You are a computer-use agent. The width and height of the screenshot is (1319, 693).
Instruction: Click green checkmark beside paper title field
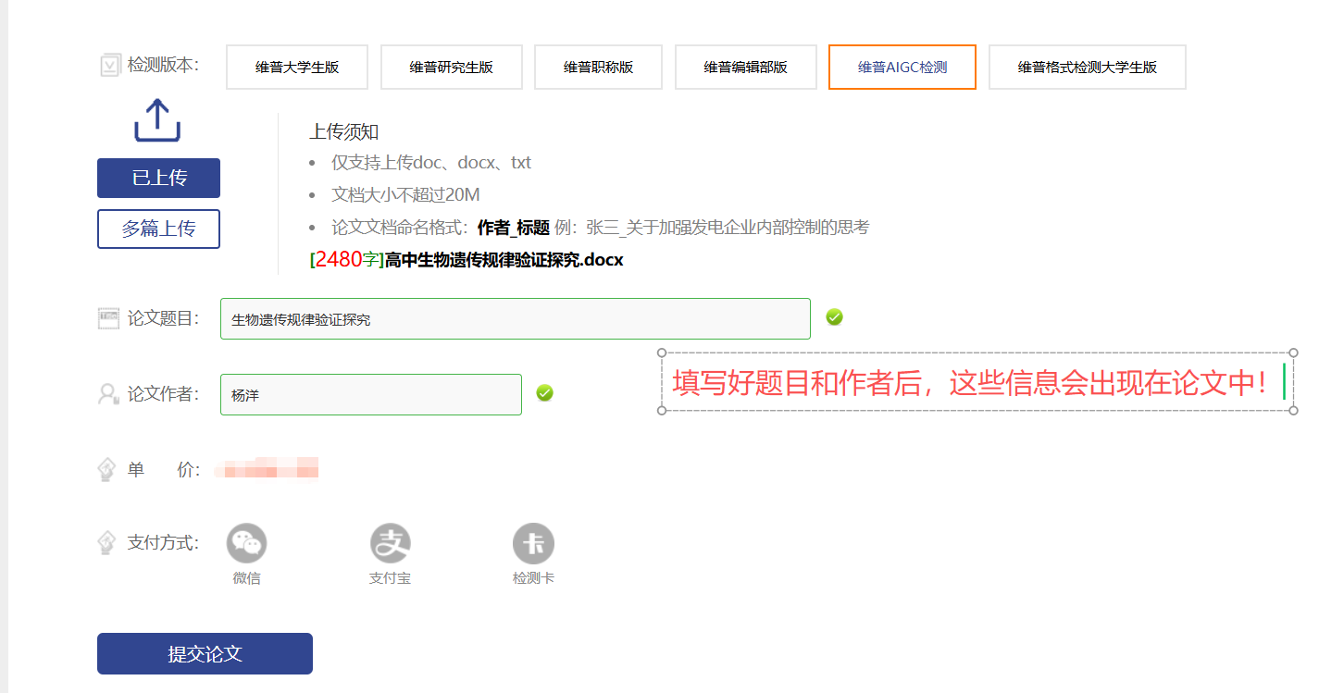[x=834, y=317]
